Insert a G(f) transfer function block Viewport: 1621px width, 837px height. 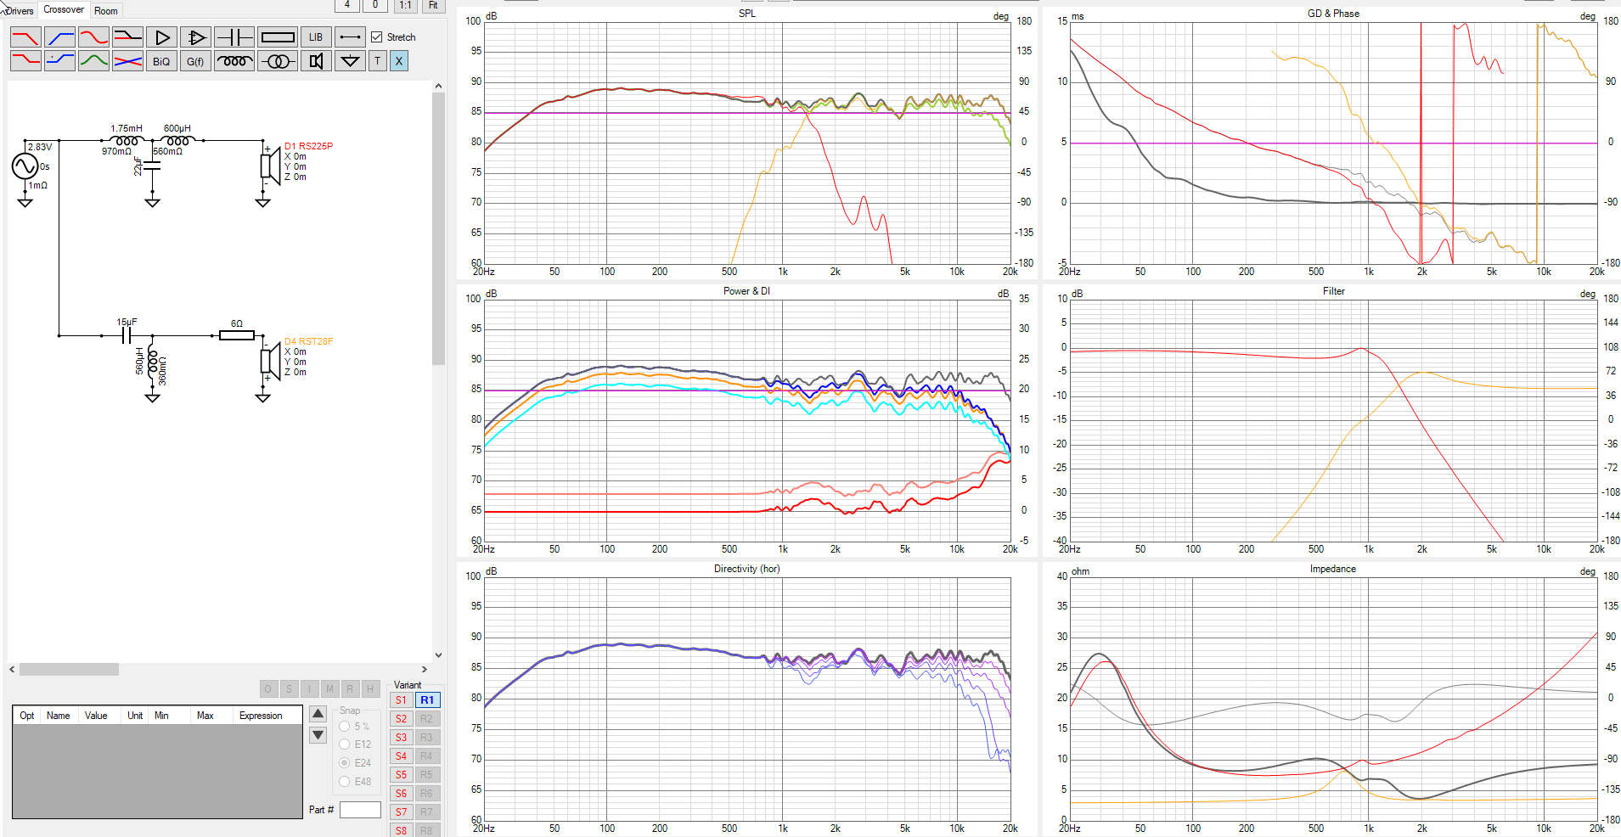pos(195,61)
